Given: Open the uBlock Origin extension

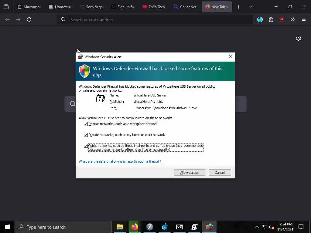Looking at the screenshot, I should tap(282, 19).
